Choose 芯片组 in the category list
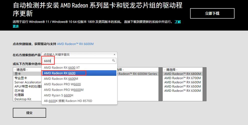Viewport: 248px width, 125px height. point(27,91)
